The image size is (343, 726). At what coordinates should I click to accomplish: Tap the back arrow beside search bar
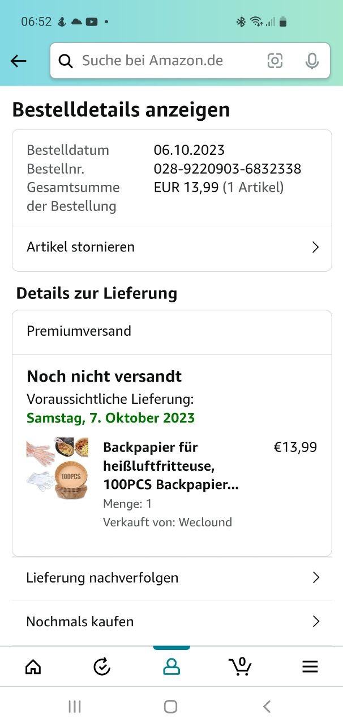click(19, 61)
